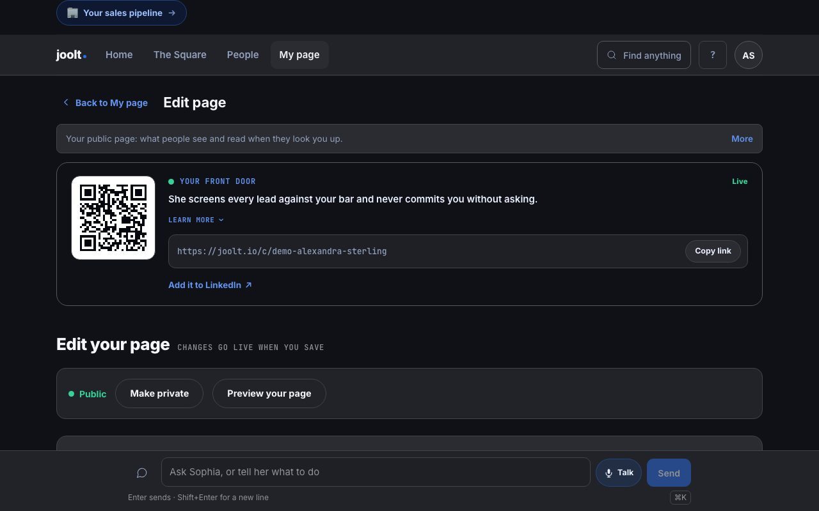Click the Find anything search box
The height and width of the screenshot is (511, 819).
click(644, 55)
